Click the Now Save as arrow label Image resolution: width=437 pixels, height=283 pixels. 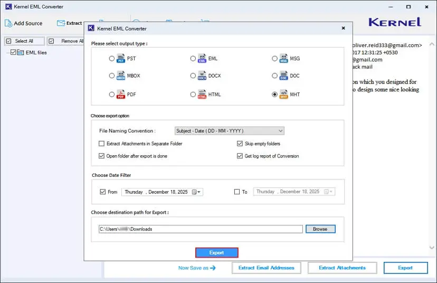coord(197,268)
